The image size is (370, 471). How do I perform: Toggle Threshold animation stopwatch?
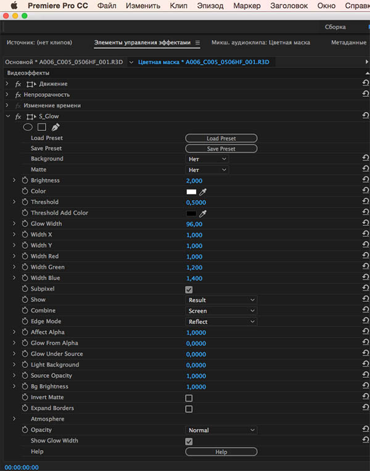click(x=25, y=202)
